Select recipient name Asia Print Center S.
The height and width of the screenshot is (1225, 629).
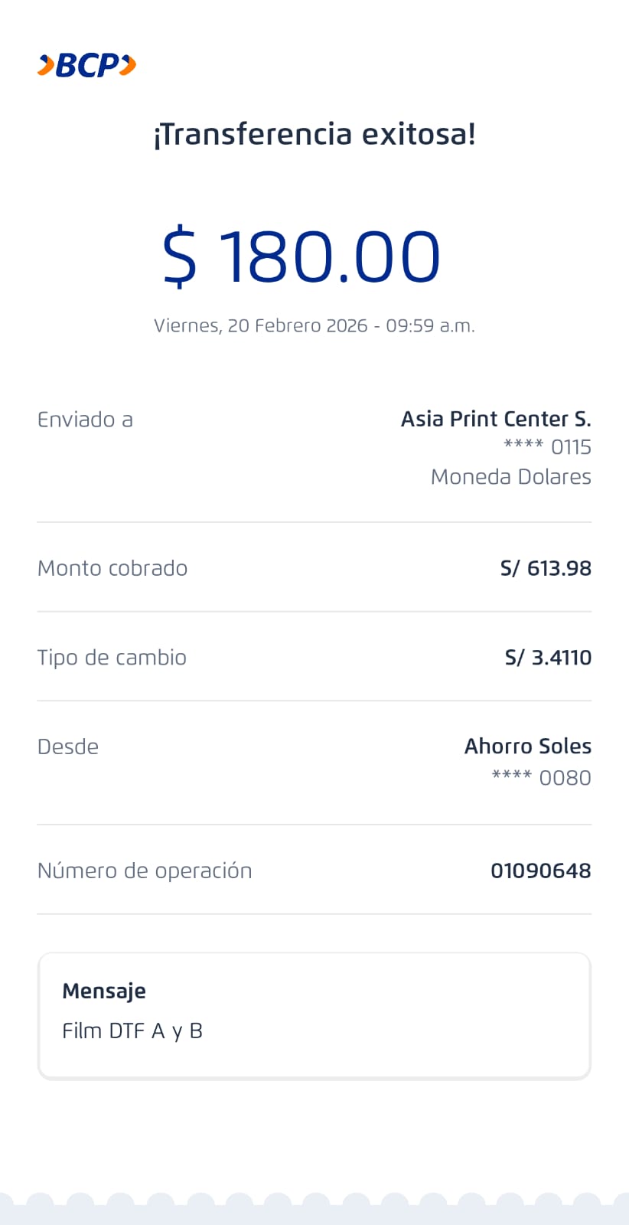pyautogui.click(x=496, y=419)
